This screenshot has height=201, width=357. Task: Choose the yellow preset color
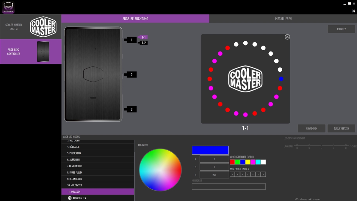pyautogui.click(x=248, y=162)
